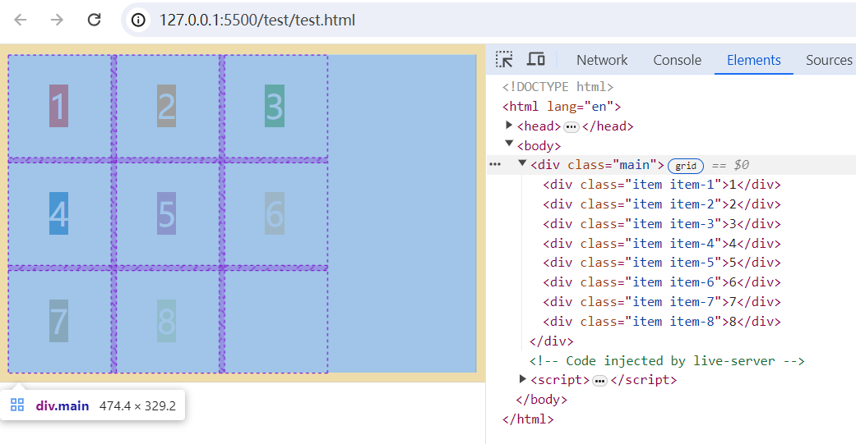Select the html lang="en" line
Viewport: 856px width, 444px height.
(x=562, y=106)
